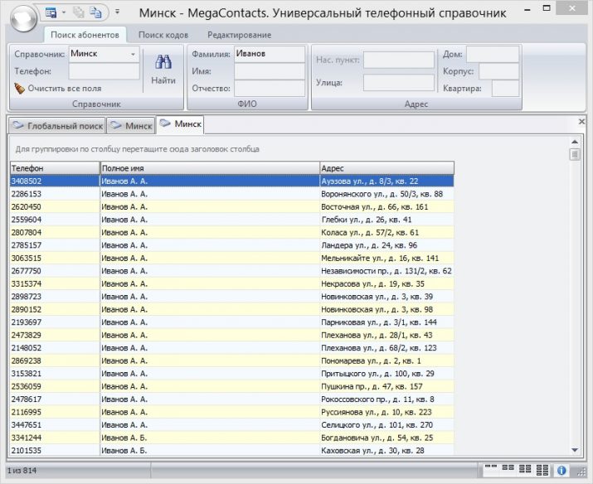Viewport: 593px width, 484px height.
Task: Close the results tab with the X button
Action: click(x=581, y=122)
